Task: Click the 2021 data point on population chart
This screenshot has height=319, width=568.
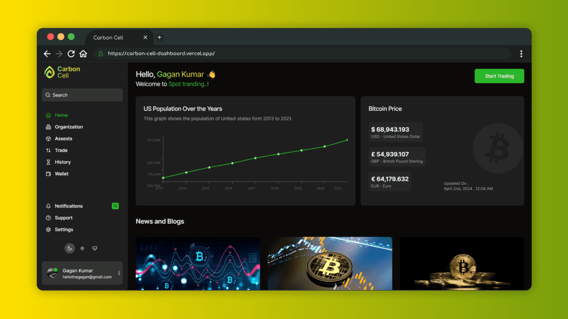Action: pyautogui.click(x=347, y=140)
